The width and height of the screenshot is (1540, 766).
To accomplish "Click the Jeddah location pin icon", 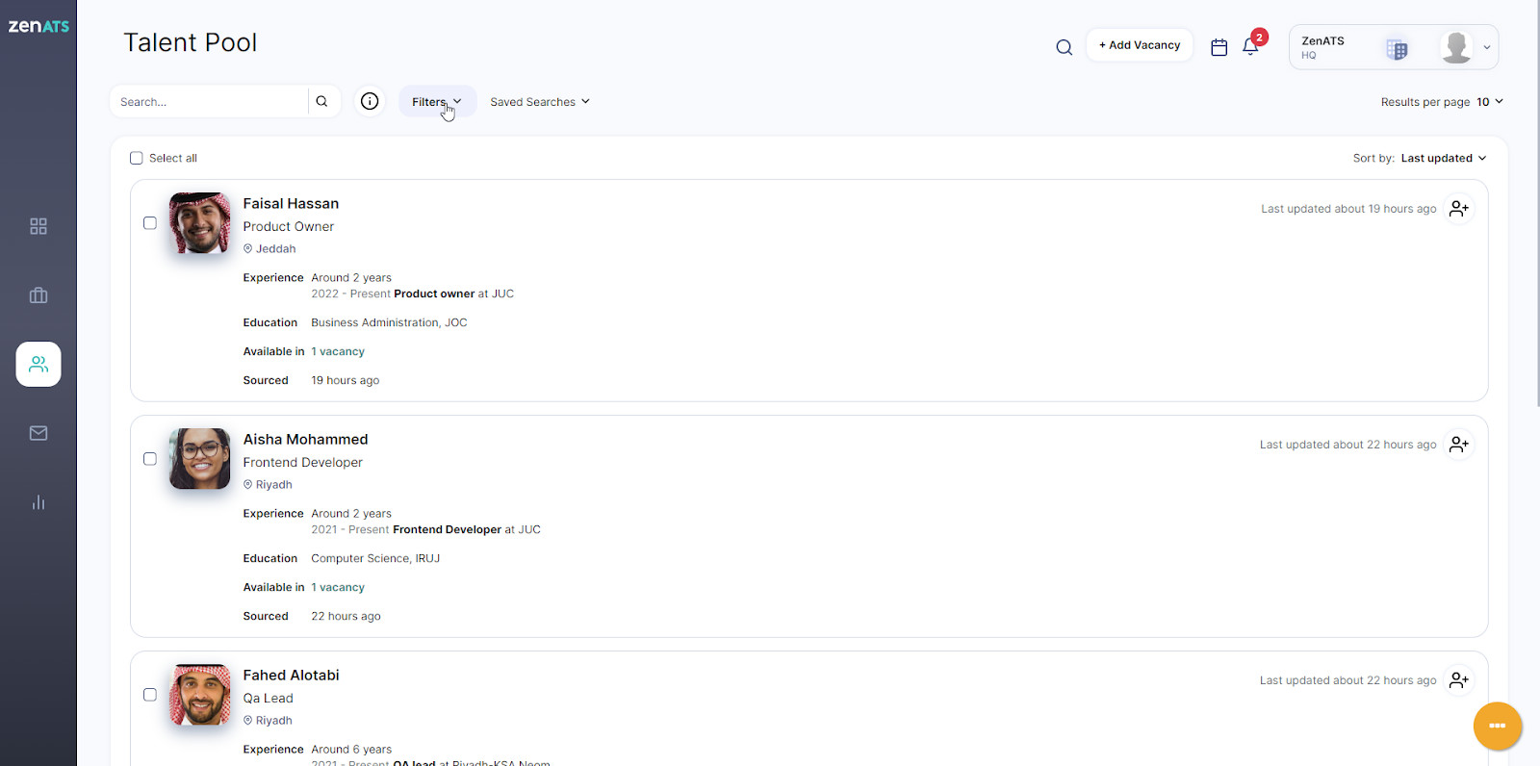I will click(x=247, y=248).
